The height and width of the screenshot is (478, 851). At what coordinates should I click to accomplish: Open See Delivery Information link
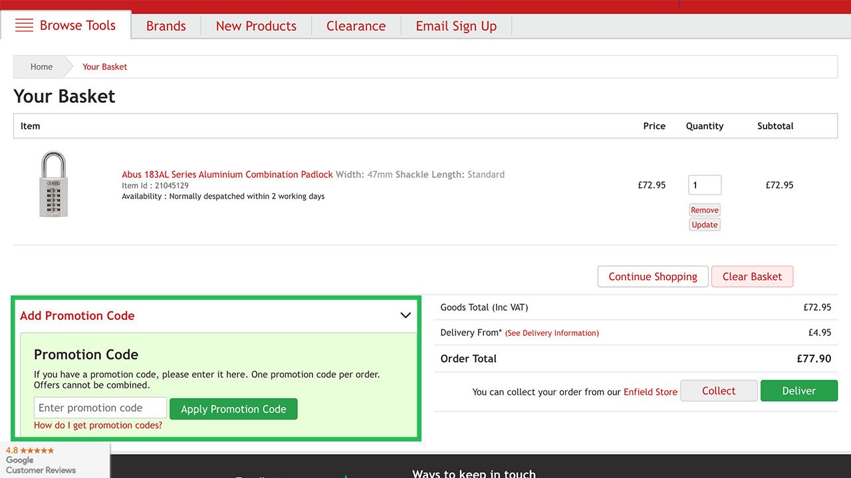[x=552, y=333]
